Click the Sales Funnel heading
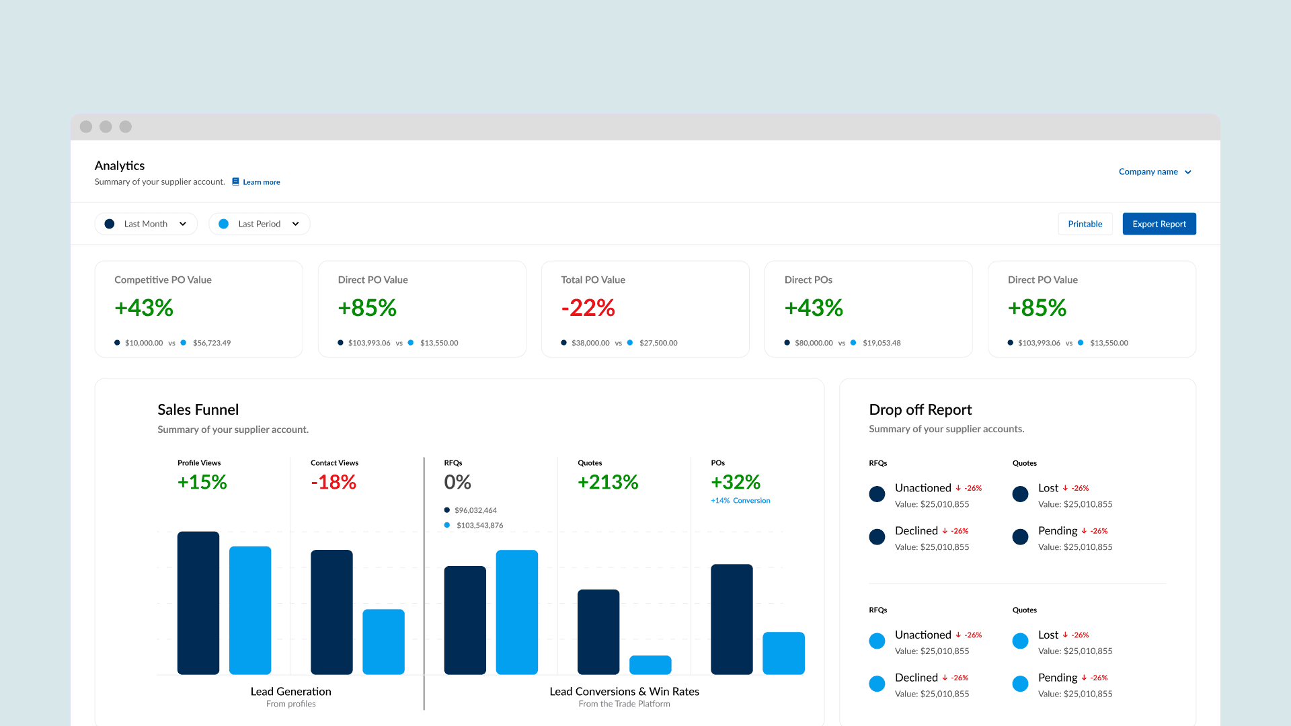Viewport: 1291px width, 726px height. point(198,410)
